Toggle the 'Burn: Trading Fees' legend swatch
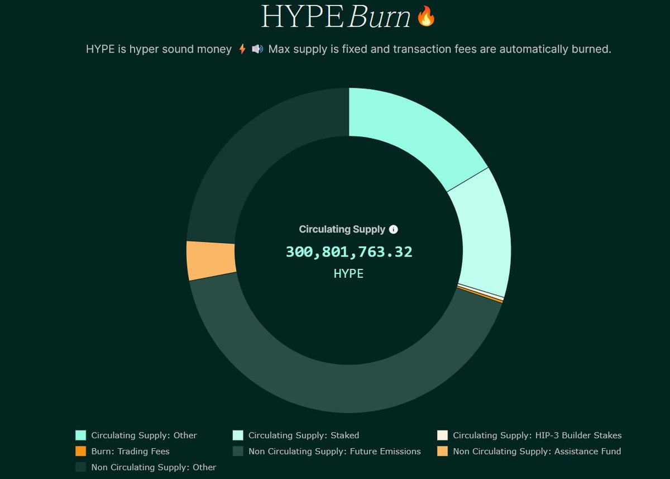The height and width of the screenshot is (479, 670). point(80,451)
